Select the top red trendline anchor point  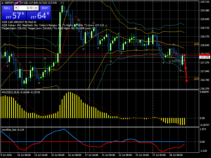184,55
